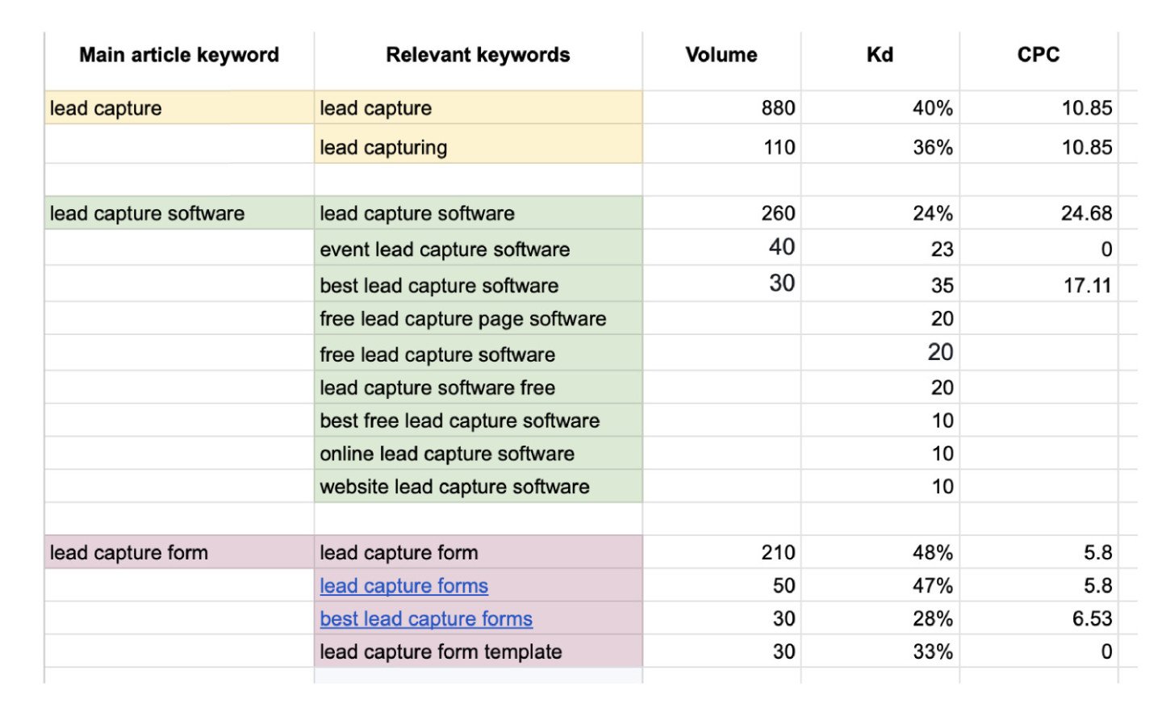Viewport: 1162px width, 708px height.
Task: Select the volume cell showing 40
Action: click(x=721, y=248)
